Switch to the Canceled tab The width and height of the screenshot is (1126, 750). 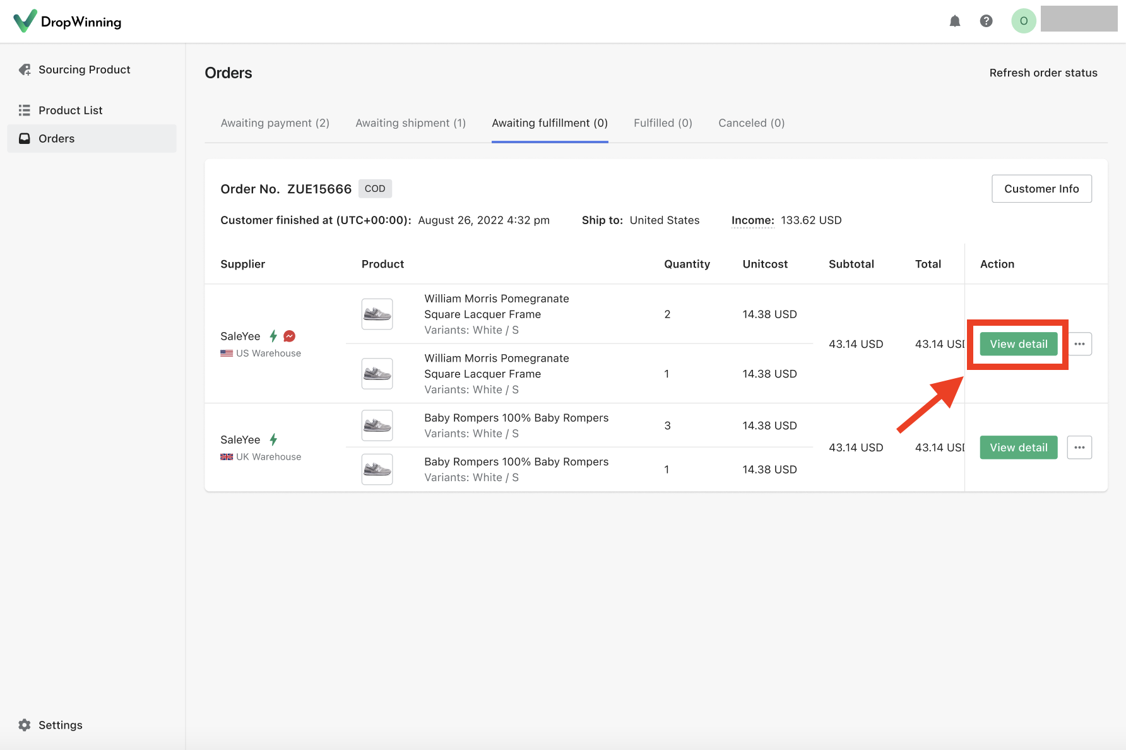[x=752, y=123]
